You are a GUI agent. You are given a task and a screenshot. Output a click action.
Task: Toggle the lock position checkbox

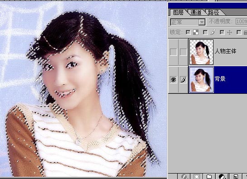(x=222, y=33)
